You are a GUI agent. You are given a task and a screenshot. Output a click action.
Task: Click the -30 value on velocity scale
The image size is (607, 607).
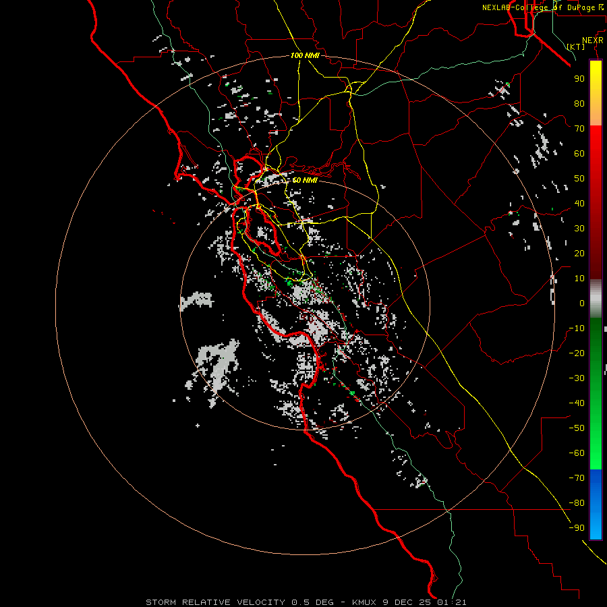(x=577, y=378)
